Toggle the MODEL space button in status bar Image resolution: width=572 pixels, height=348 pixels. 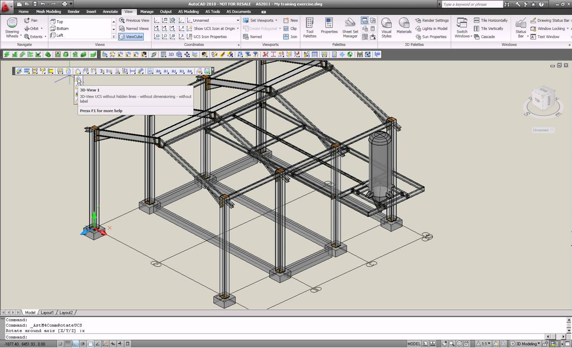click(x=414, y=344)
